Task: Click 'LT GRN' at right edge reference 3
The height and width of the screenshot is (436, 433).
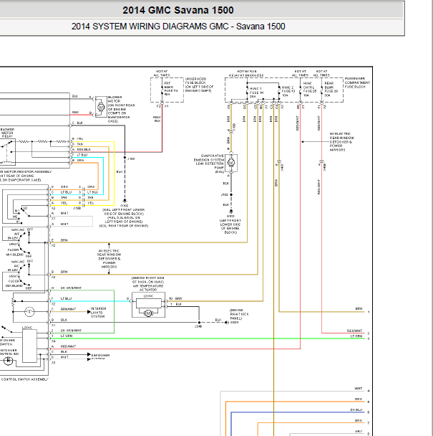Action: coord(356,336)
